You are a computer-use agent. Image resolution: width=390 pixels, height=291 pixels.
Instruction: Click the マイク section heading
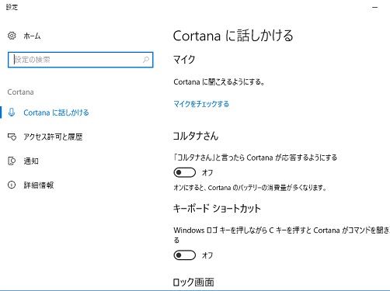tap(184, 60)
